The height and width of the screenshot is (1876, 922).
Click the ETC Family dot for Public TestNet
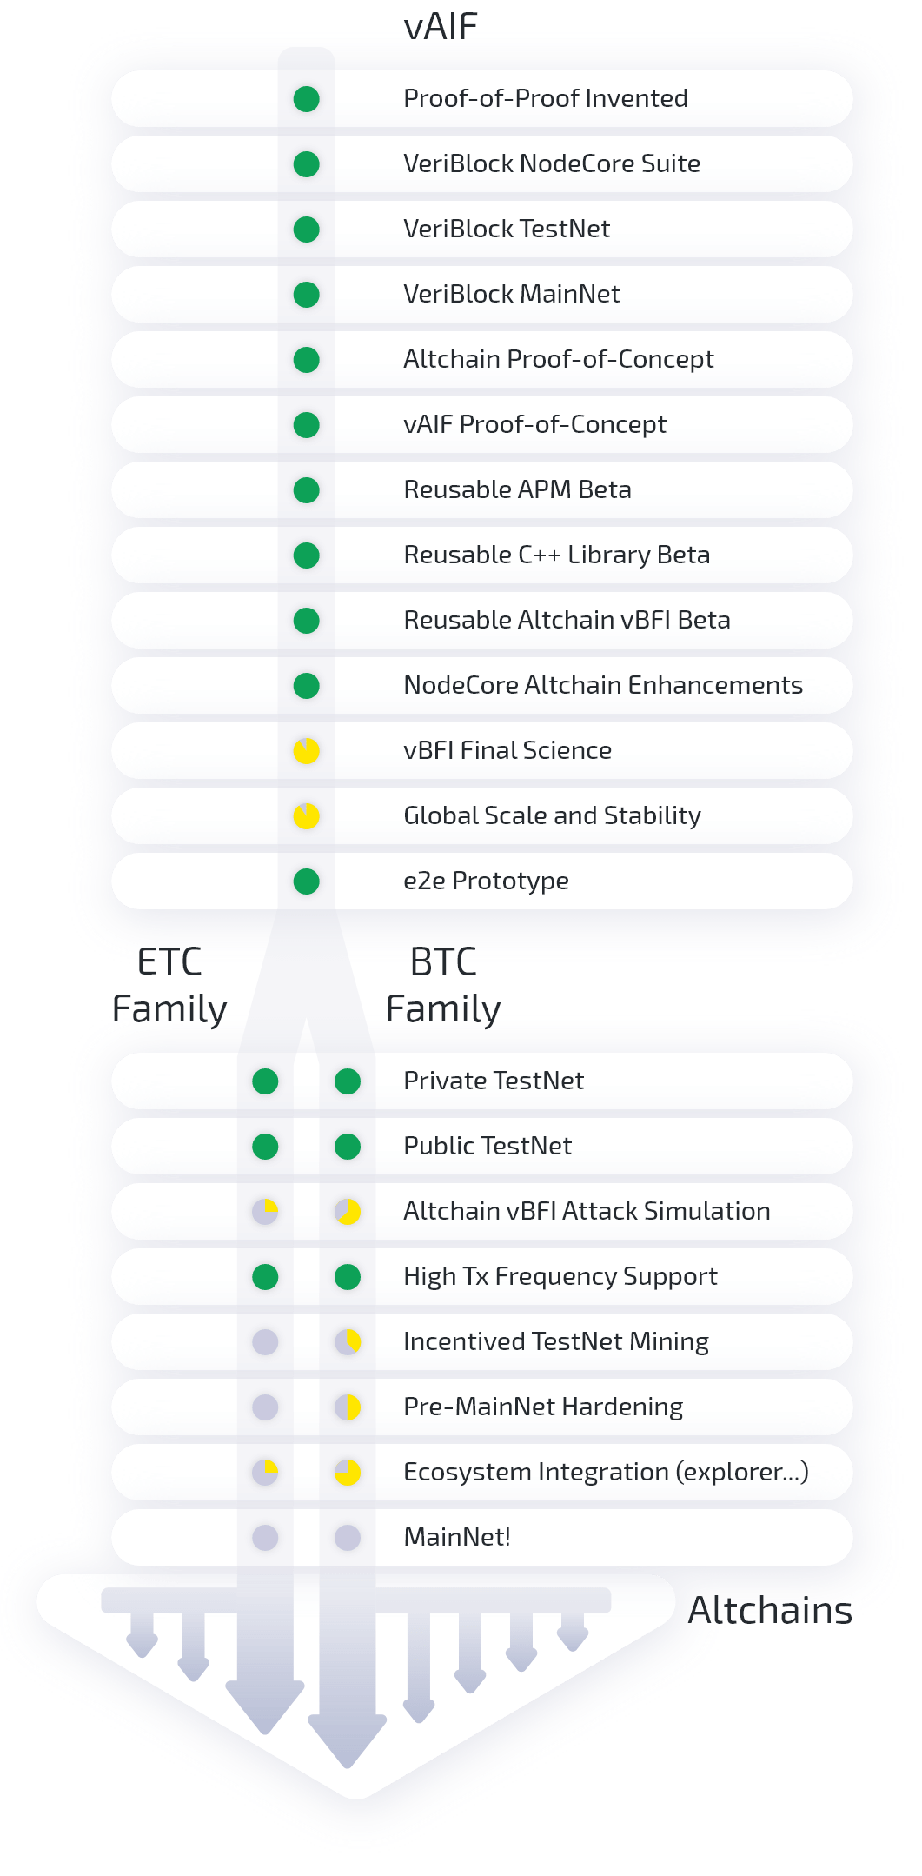265,1147
